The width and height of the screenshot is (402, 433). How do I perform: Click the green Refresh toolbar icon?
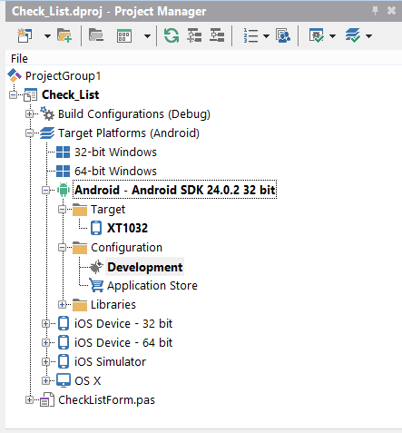coord(172,35)
